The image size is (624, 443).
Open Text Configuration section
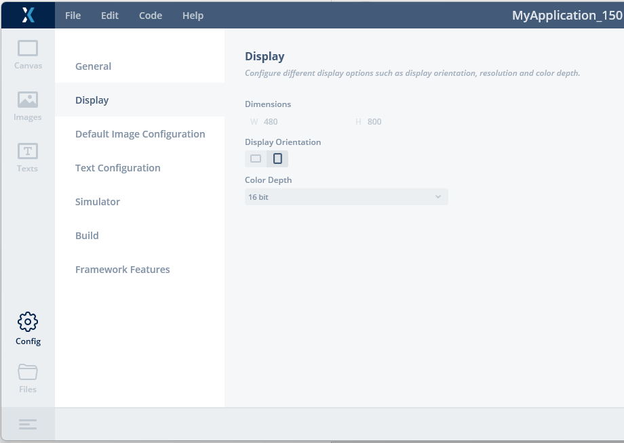tap(118, 168)
